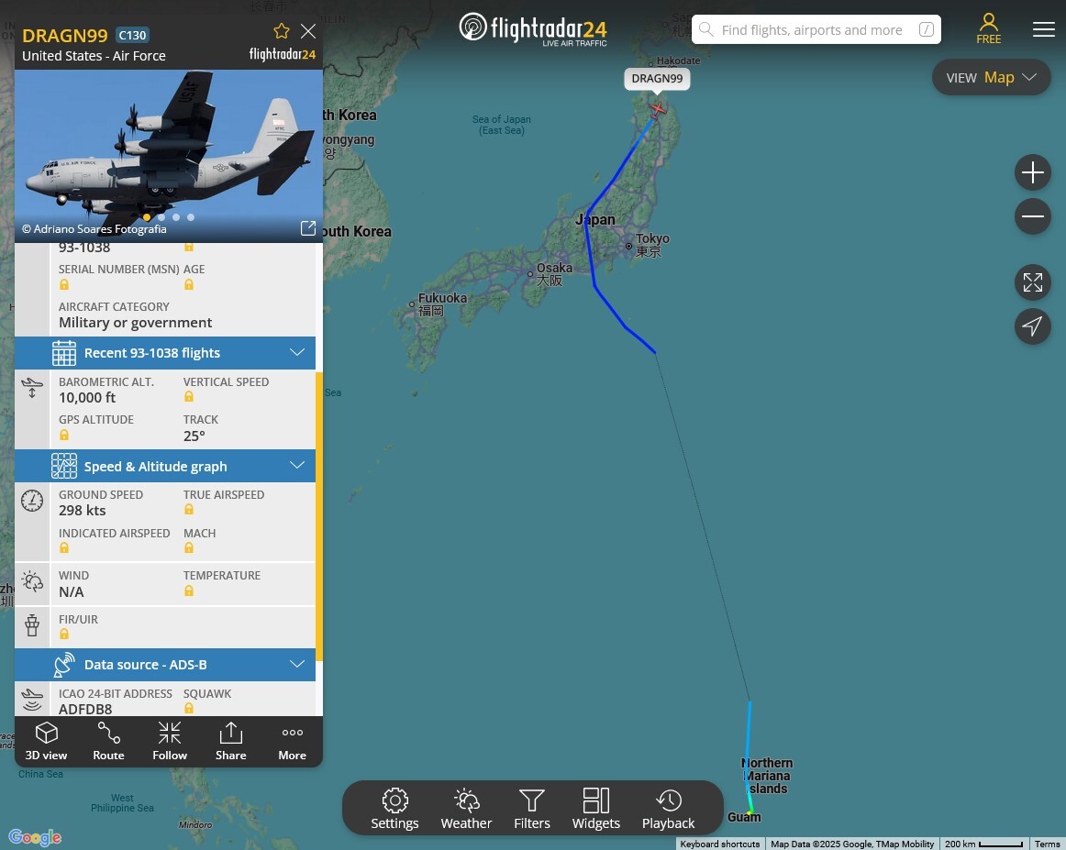1066x850 pixels.
Task: Show the flight Route
Action: (109, 741)
